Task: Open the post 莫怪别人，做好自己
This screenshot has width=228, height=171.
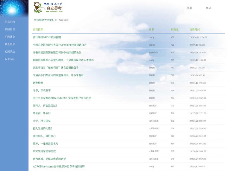Action: [x=44, y=136]
